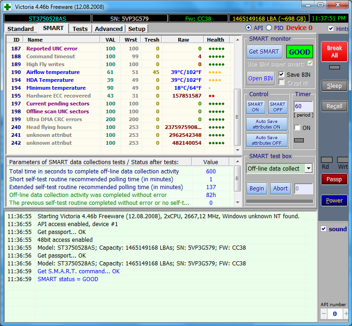Click red two-dot health indicator for ECC
352x326 pixels.
pos(212,96)
